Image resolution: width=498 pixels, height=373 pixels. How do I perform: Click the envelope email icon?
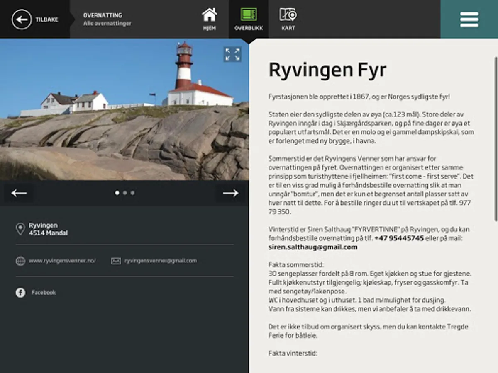coord(116,261)
